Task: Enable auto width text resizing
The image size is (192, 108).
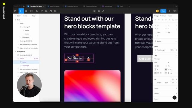Action: (x=166, y=69)
